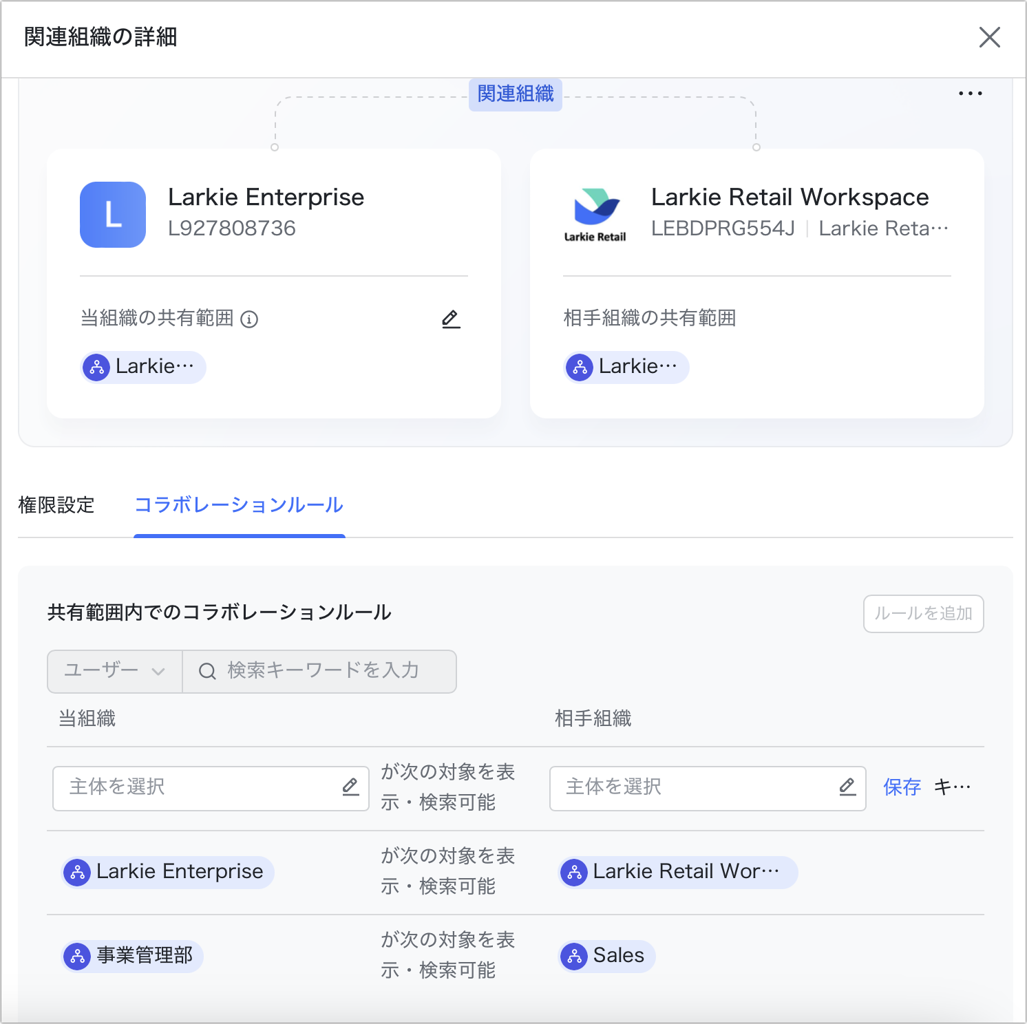This screenshot has height=1024, width=1027.
Task: Click 保存 to save the rule
Action: (x=902, y=787)
